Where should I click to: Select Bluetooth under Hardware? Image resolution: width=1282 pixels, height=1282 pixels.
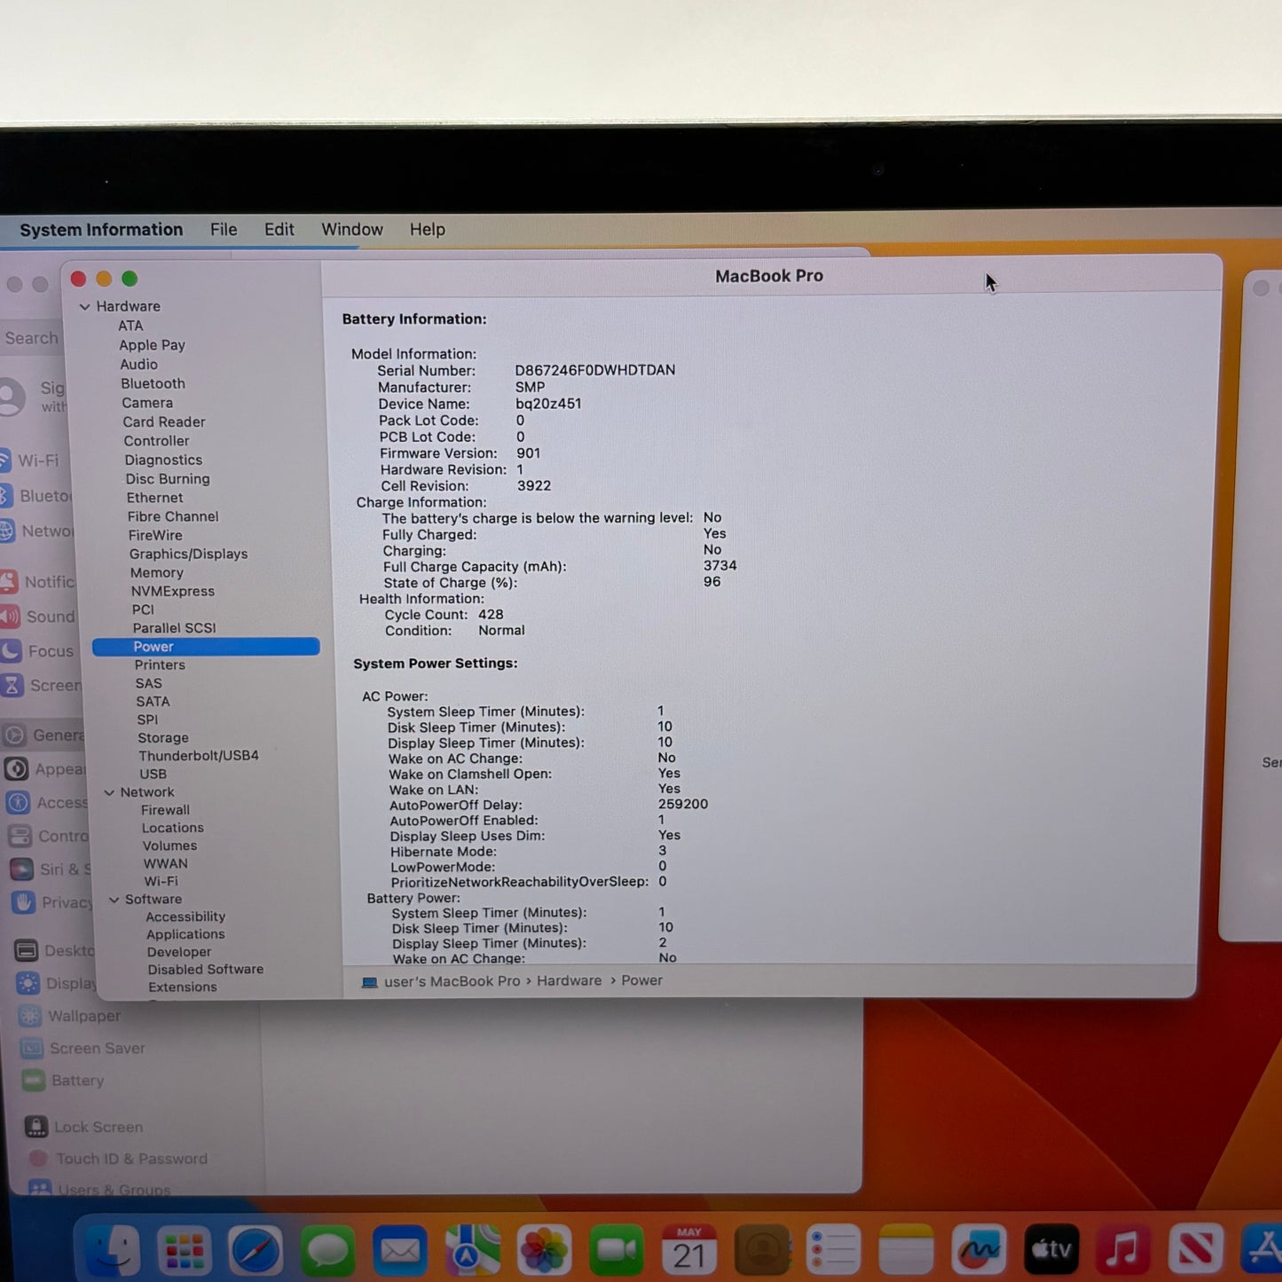click(x=153, y=383)
